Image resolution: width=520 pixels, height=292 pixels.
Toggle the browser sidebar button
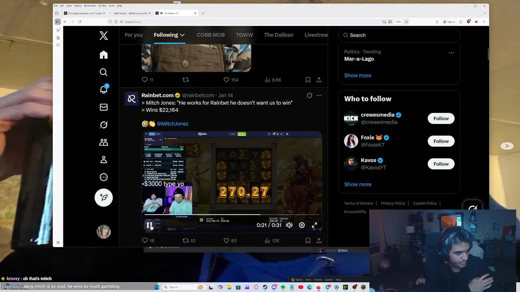coord(58,21)
